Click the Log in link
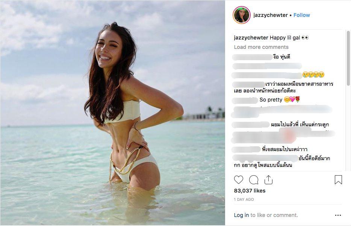 241,215
